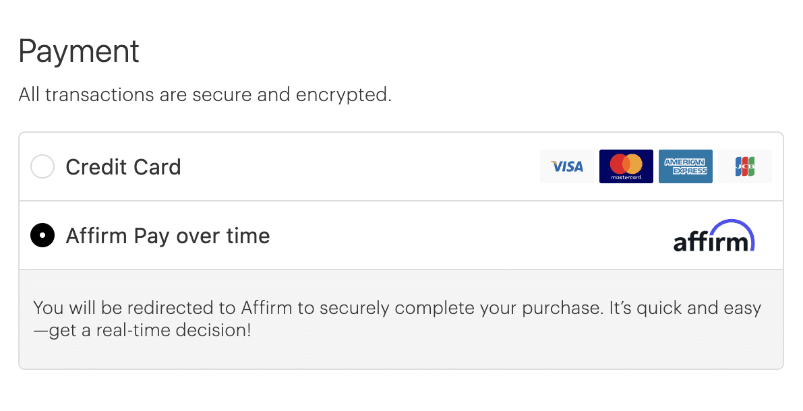Click the Visa card logo
803x411 pixels.
coord(567,166)
